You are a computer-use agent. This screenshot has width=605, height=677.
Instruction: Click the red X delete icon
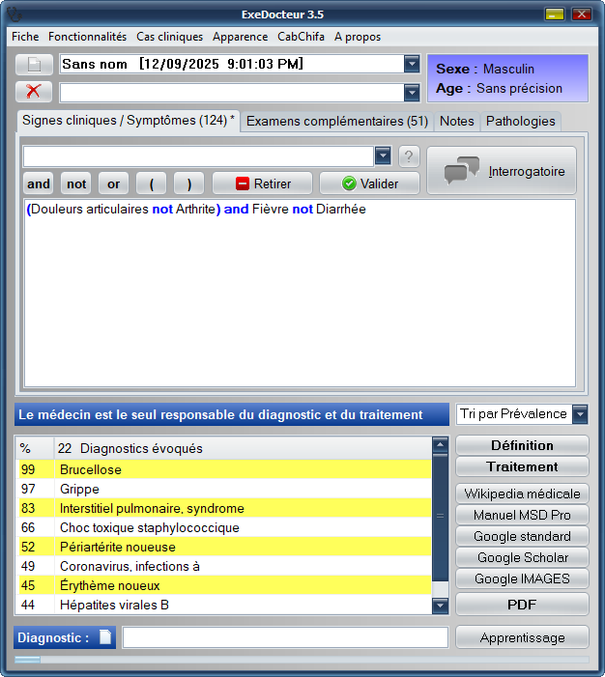(34, 92)
